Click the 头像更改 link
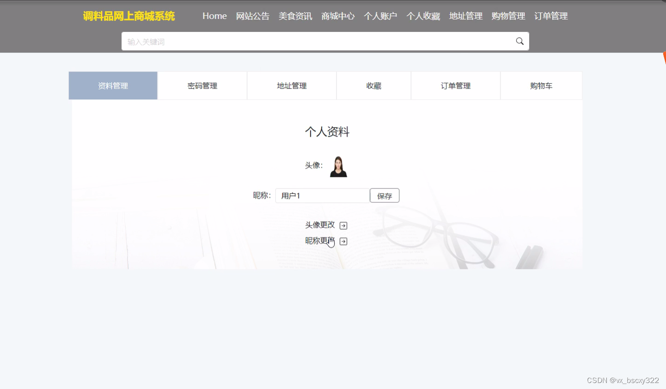The height and width of the screenshot is (389, 666). [320, 225]
